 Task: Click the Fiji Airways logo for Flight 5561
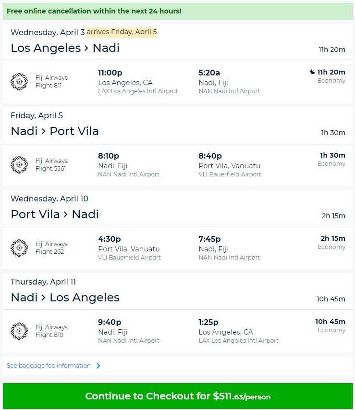pos(19,165)
